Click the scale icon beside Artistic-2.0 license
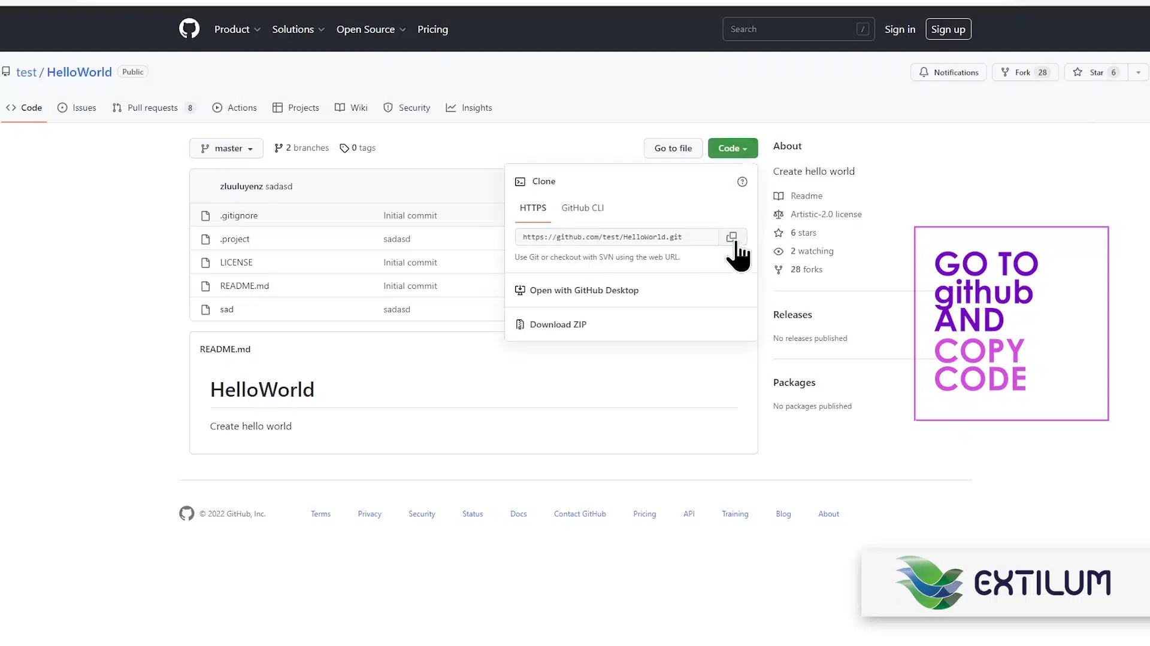Viewport: 1150px width, 646px height. [779, 214]
